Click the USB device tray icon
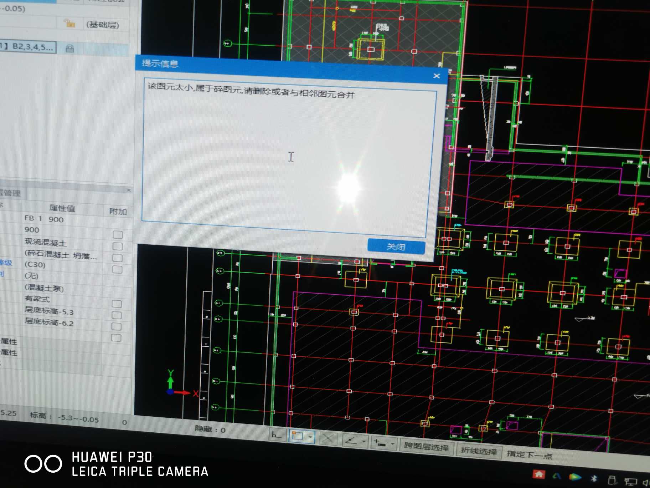 pyautogui.click(x=612, y=479)
